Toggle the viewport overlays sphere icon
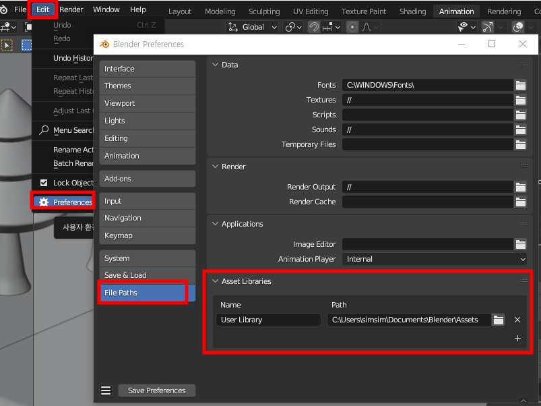Screen dimensions: 541x406 click(x=518, y=27)
